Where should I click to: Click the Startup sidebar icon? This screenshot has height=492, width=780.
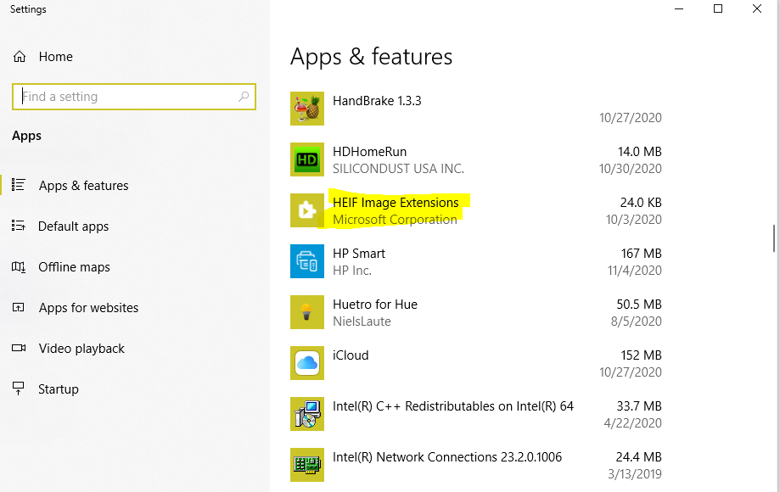19,389
